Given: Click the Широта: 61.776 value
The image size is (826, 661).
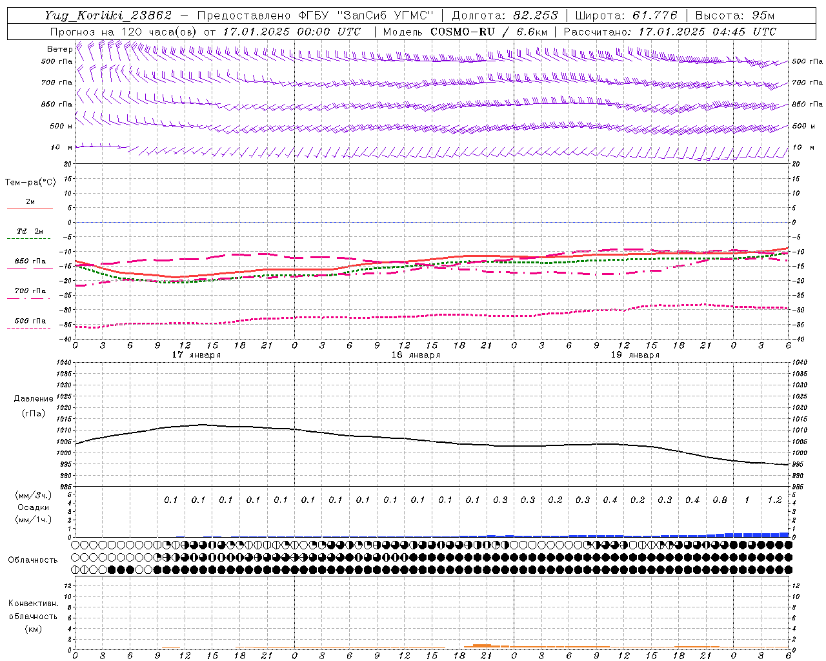Looking at the screenshot, I should [x=625, y=15].
